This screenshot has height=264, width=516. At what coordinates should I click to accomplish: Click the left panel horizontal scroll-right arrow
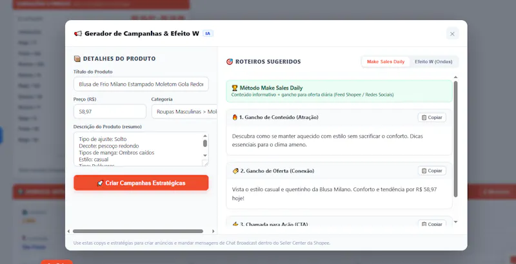(x=213, y=231)
